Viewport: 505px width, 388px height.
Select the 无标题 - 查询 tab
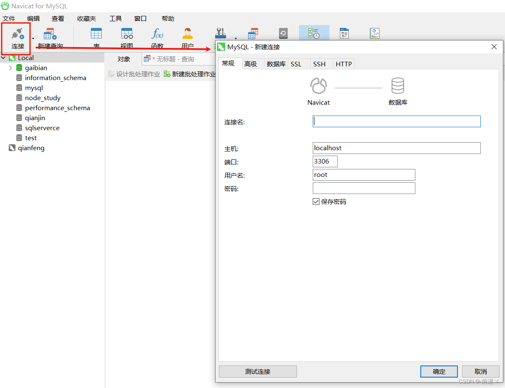click(178, 59)
